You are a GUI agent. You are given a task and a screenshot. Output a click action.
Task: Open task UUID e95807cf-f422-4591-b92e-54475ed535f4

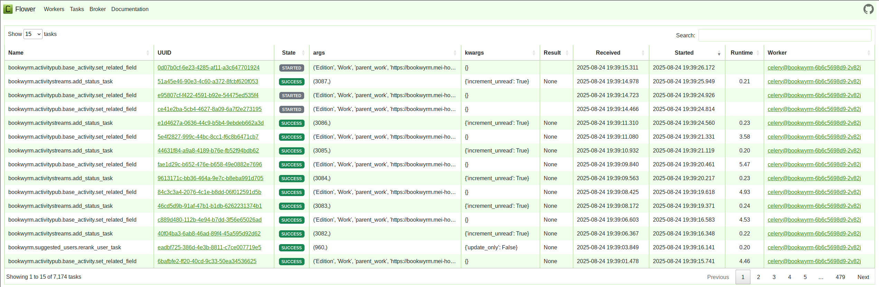(x=208, y=95)
